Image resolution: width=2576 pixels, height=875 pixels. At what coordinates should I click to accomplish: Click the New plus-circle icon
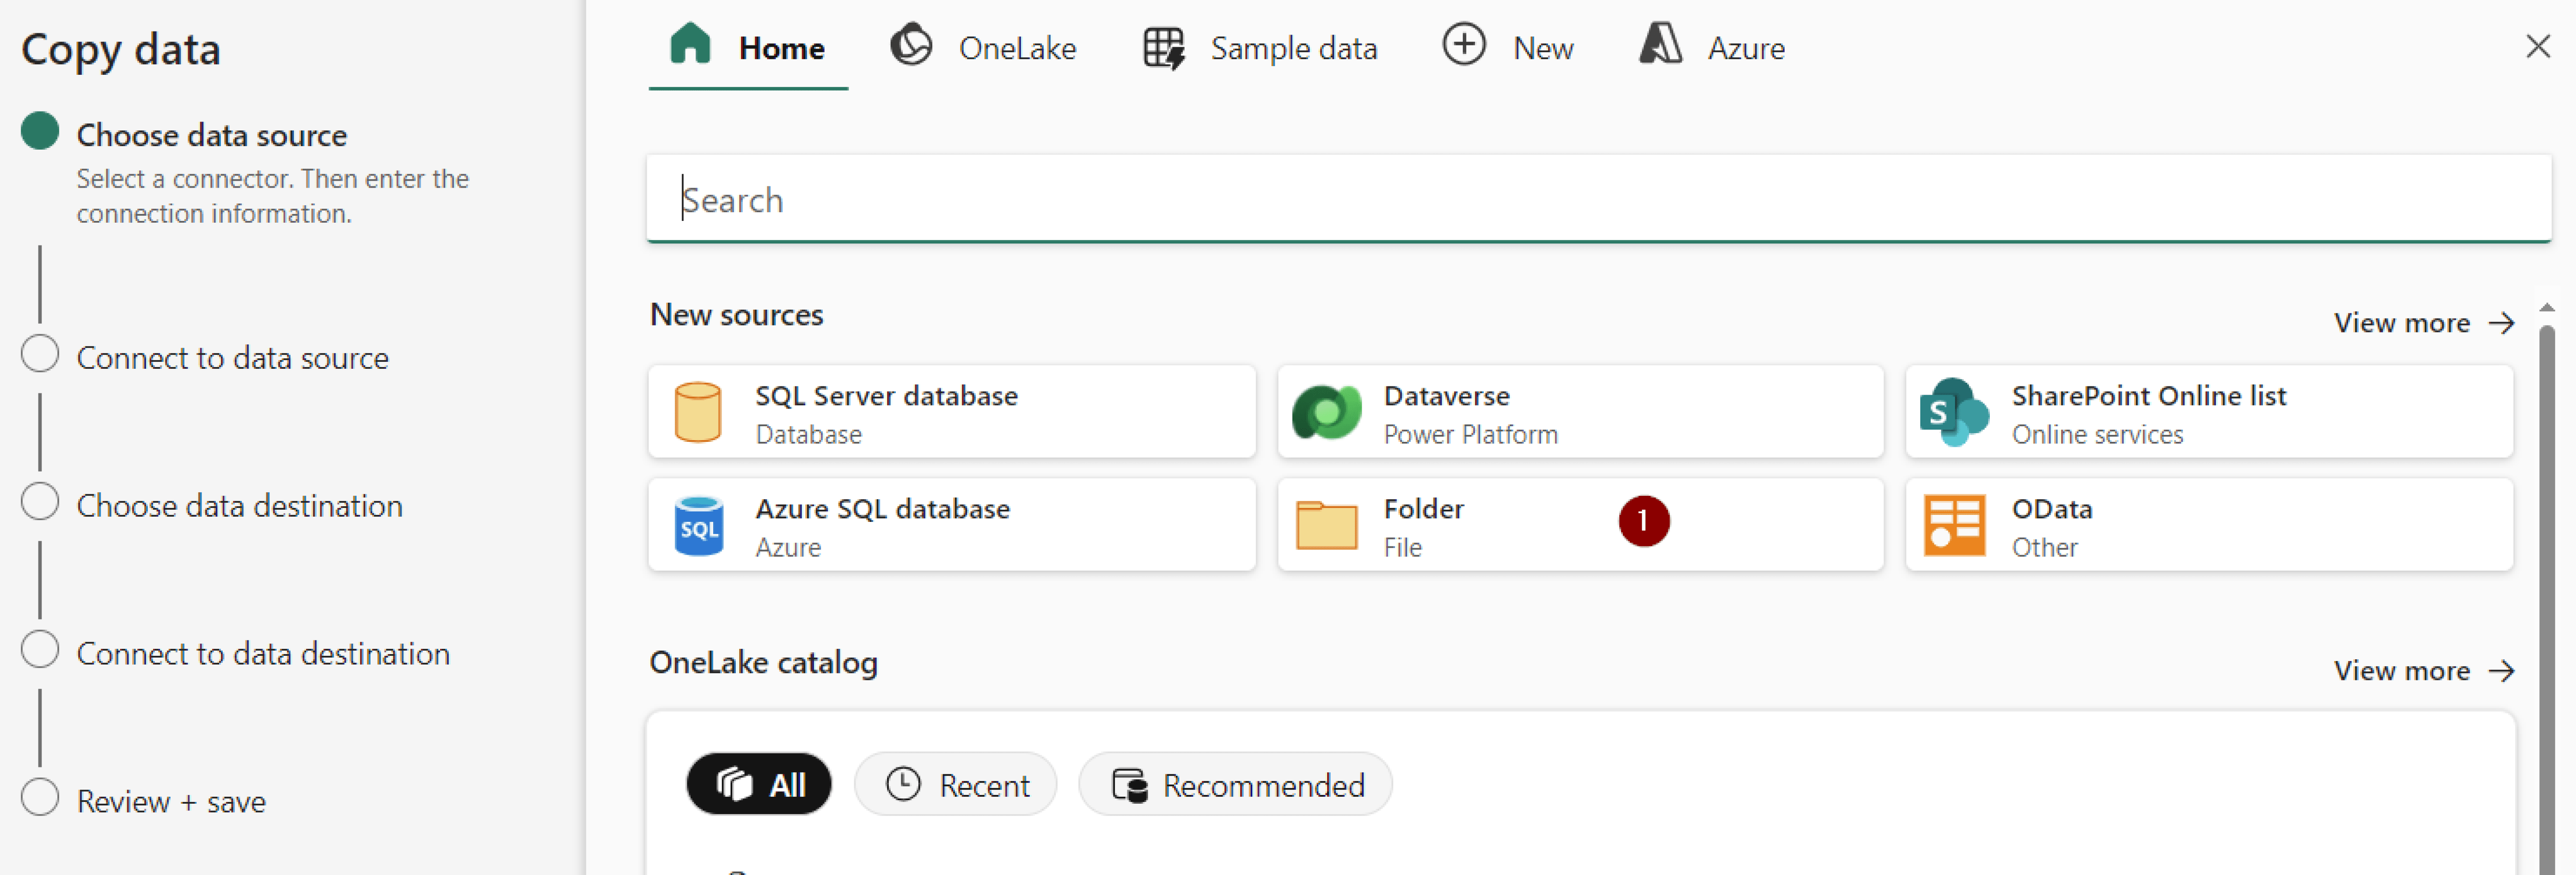click(x=1464, y=45)
